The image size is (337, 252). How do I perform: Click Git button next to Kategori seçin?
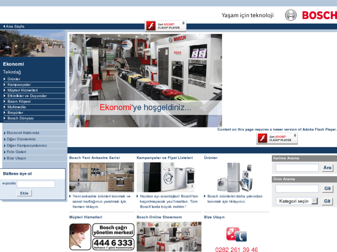pos(327,201)
